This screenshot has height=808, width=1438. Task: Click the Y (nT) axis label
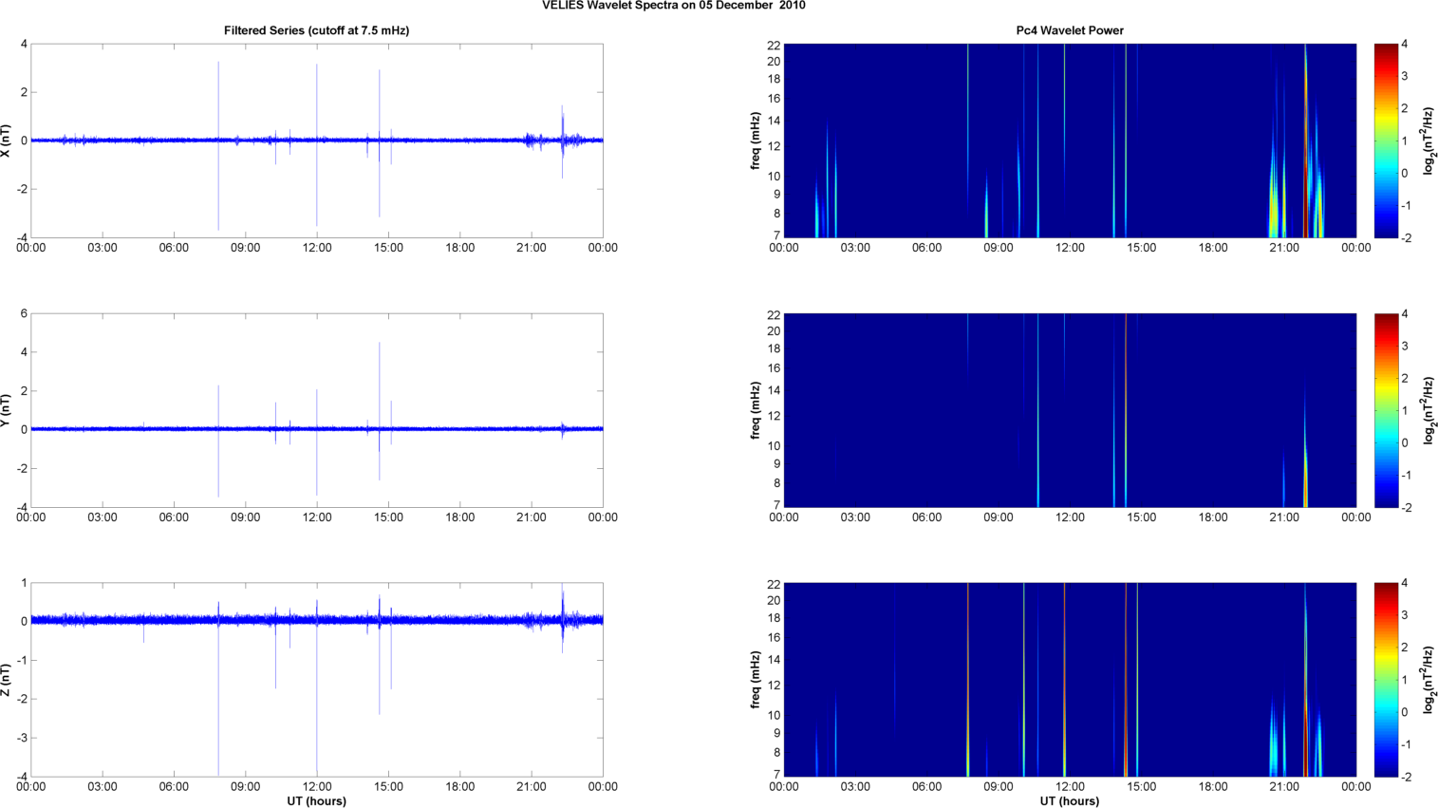click(x=7, y=410)
